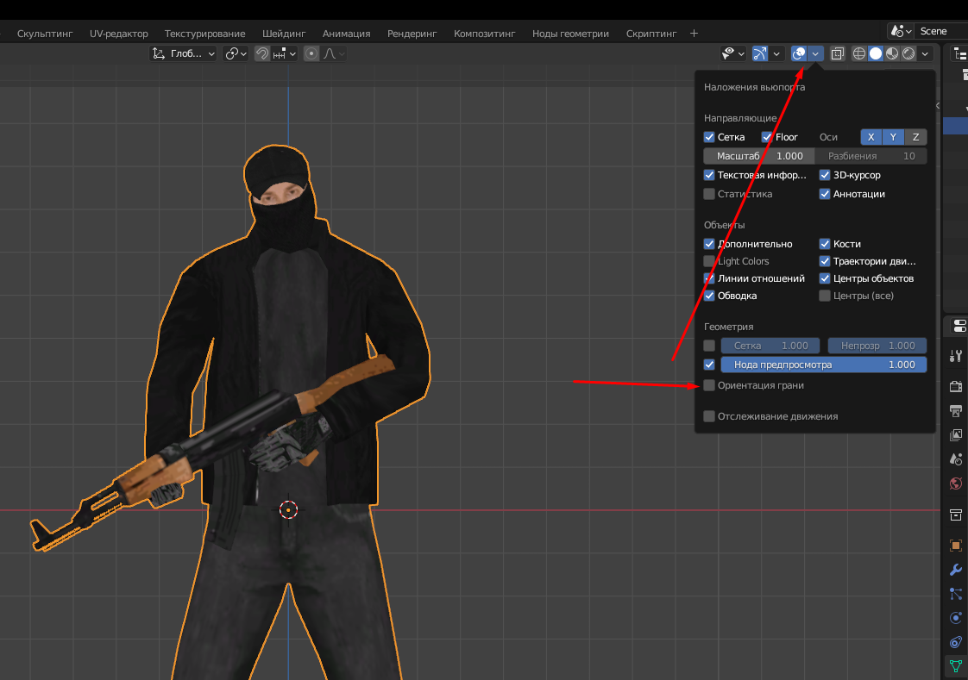
Task: Switch to wireframe viewport shading
Action: (x=859, y=53)
